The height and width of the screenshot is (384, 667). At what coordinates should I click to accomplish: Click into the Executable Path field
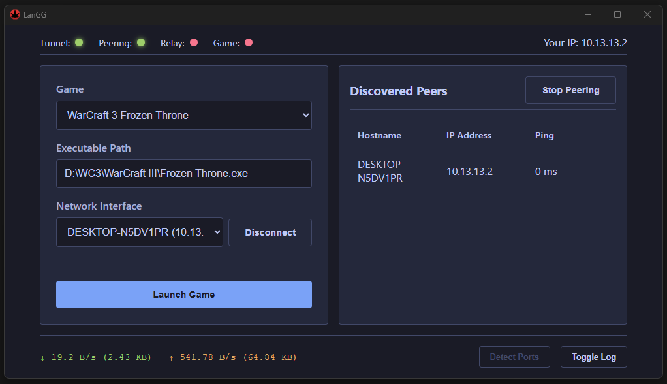[183, 174]
